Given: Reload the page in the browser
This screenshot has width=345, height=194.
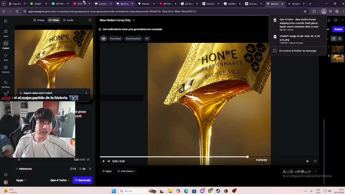Looking at the screenshot, I should (17, 11).
